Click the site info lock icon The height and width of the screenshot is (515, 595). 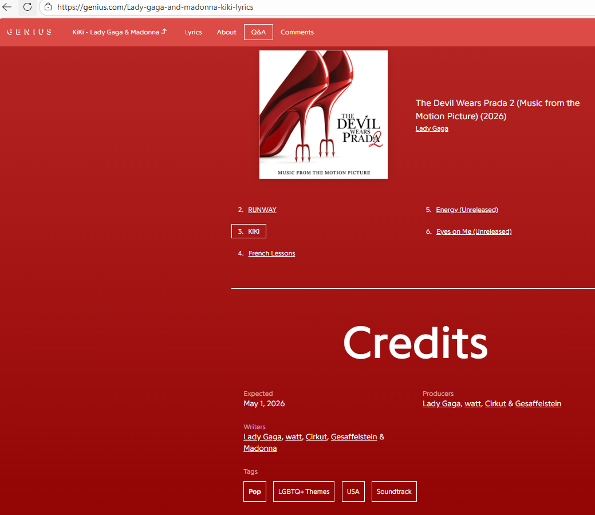tap(48, 7)
